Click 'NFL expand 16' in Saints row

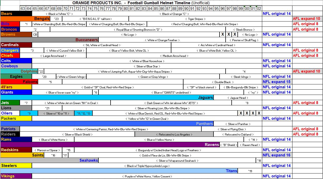[x=277, y=155]
